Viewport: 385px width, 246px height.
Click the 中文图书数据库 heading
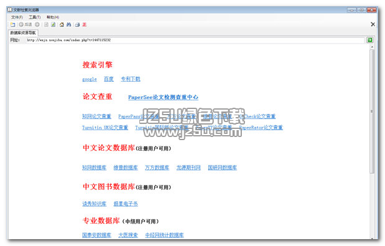109,186
